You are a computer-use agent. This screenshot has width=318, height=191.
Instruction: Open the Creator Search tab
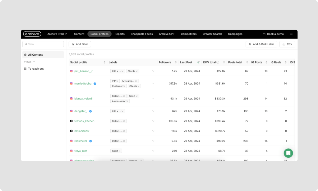[x=212, y=34]
